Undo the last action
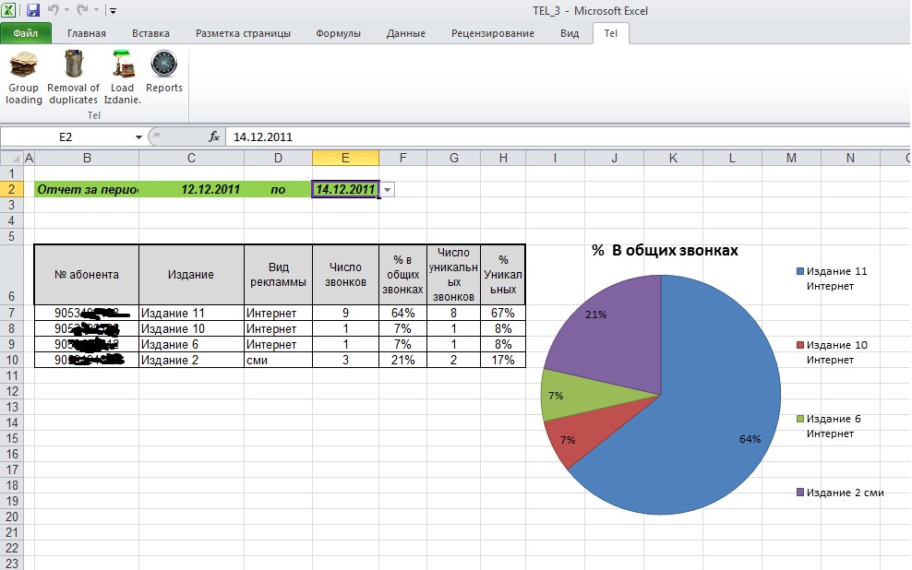 tap(53, 10)
